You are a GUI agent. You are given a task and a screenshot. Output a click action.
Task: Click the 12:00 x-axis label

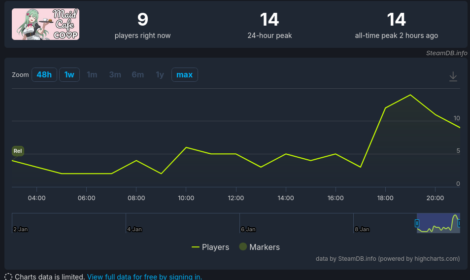[x=236, y=198]
